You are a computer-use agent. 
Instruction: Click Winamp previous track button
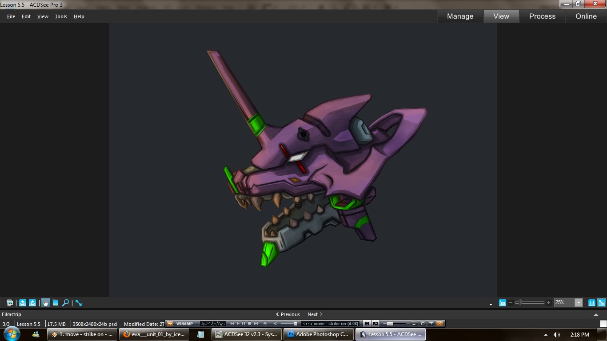coord(232,324)
